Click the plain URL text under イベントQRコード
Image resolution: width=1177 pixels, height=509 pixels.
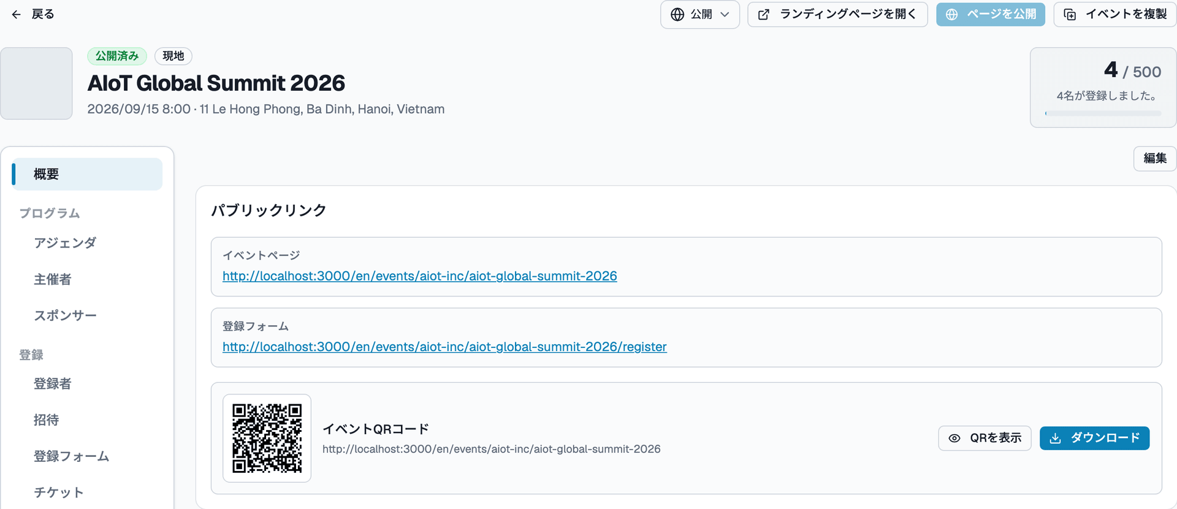coord(492,449)
